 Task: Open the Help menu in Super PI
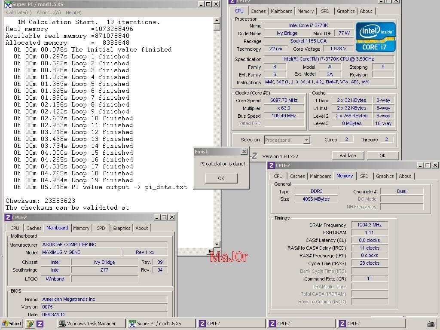[x=73, y=12]
